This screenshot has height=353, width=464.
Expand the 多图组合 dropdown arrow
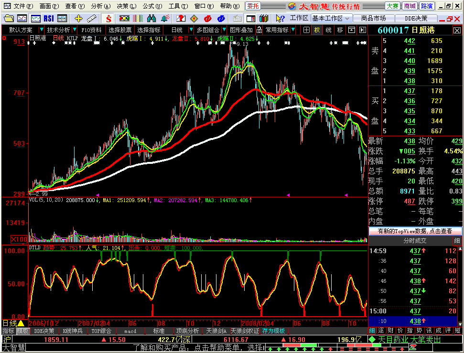pos(224,30)
